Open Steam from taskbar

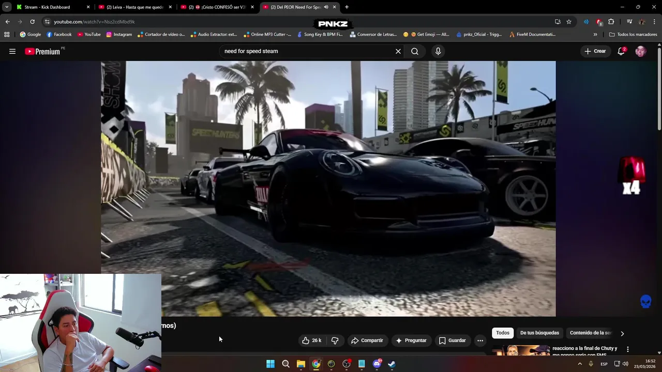[x=392, y=364]
